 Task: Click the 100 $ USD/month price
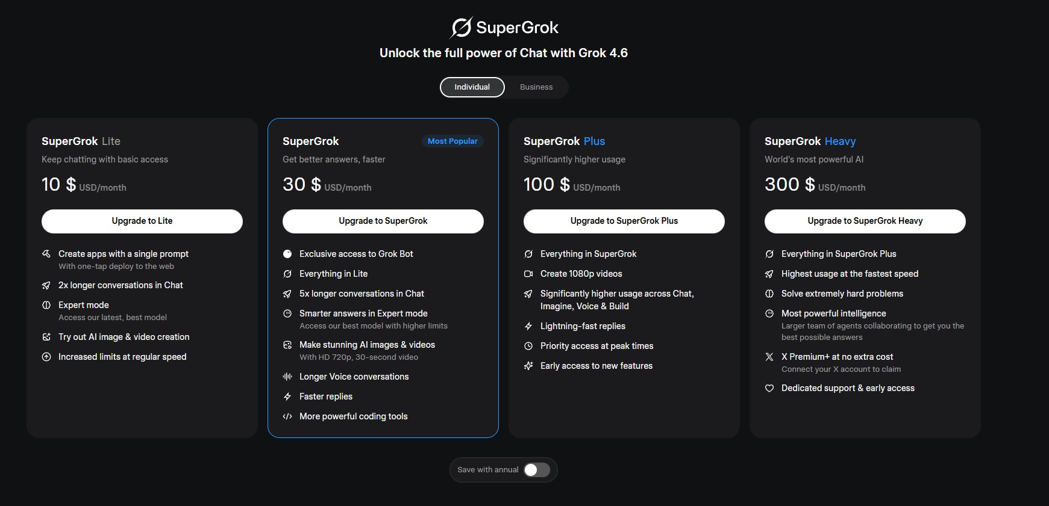(572, 184)
